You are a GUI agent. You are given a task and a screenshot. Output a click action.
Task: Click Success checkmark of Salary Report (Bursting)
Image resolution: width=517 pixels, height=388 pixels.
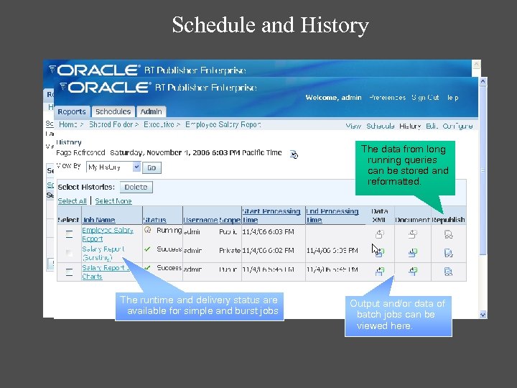pos(147,249)
